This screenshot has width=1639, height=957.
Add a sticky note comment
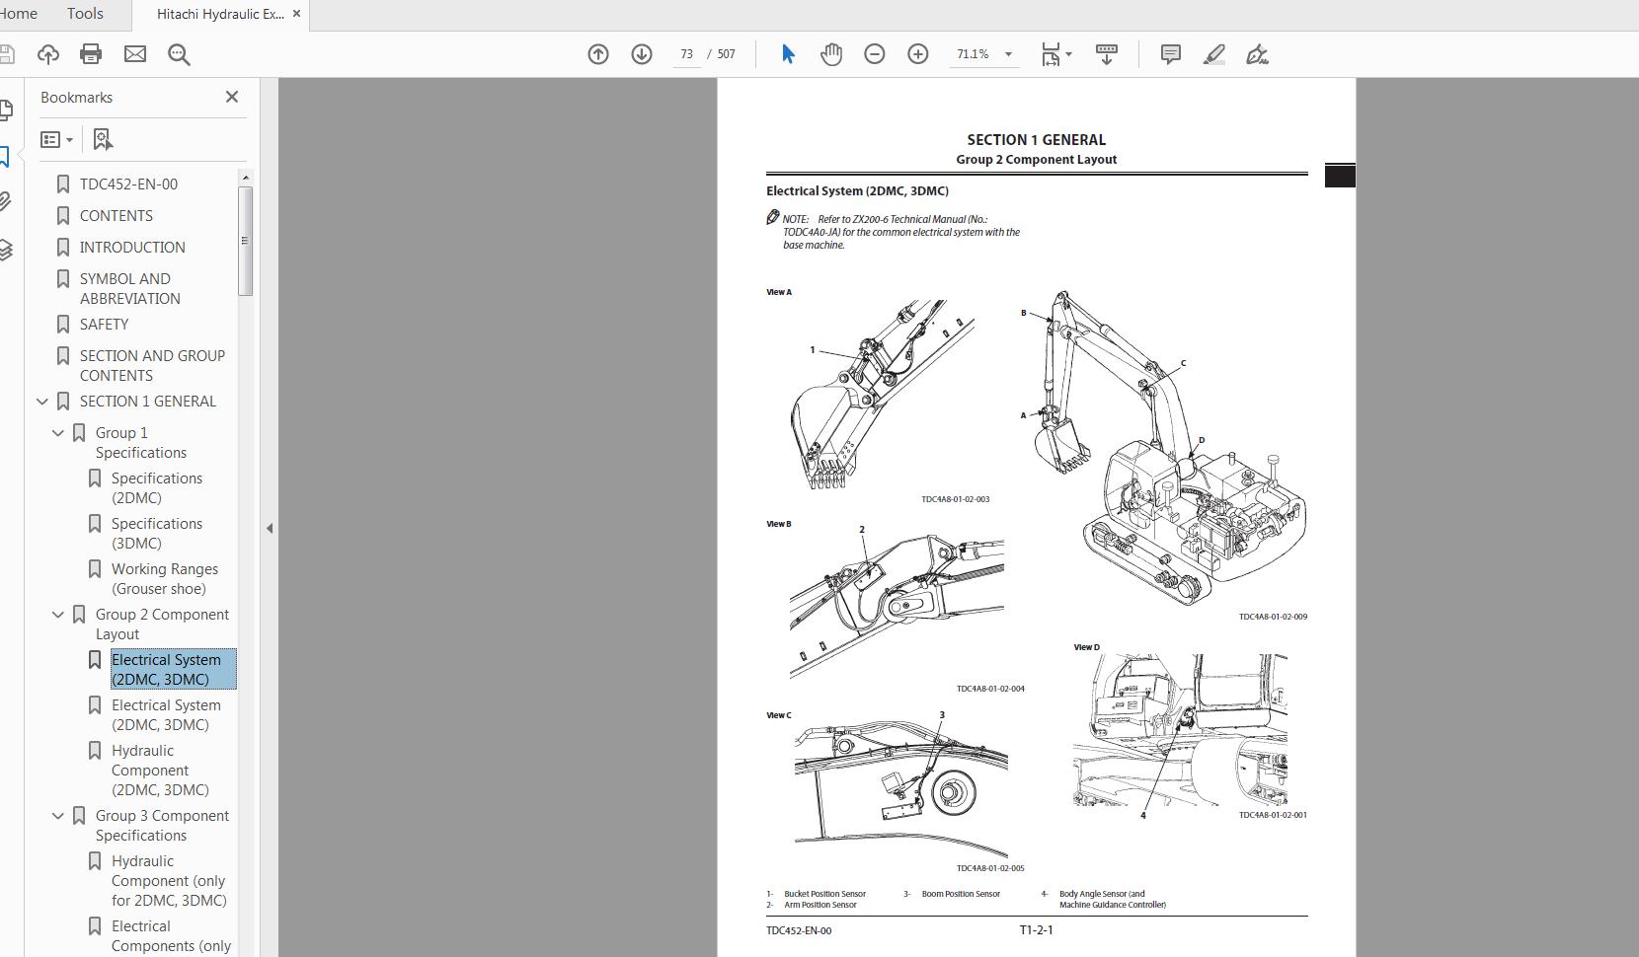[1170, 54]
